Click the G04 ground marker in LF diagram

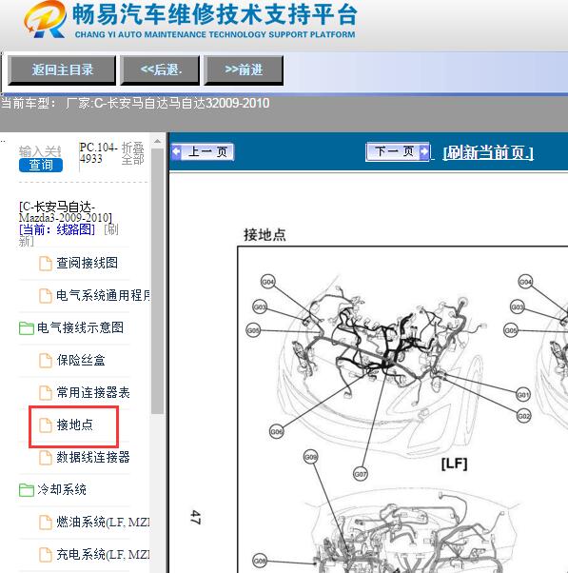coord(267,282)
